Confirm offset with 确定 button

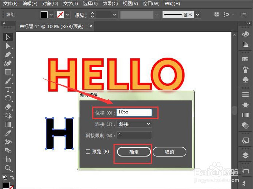(134, 152)
